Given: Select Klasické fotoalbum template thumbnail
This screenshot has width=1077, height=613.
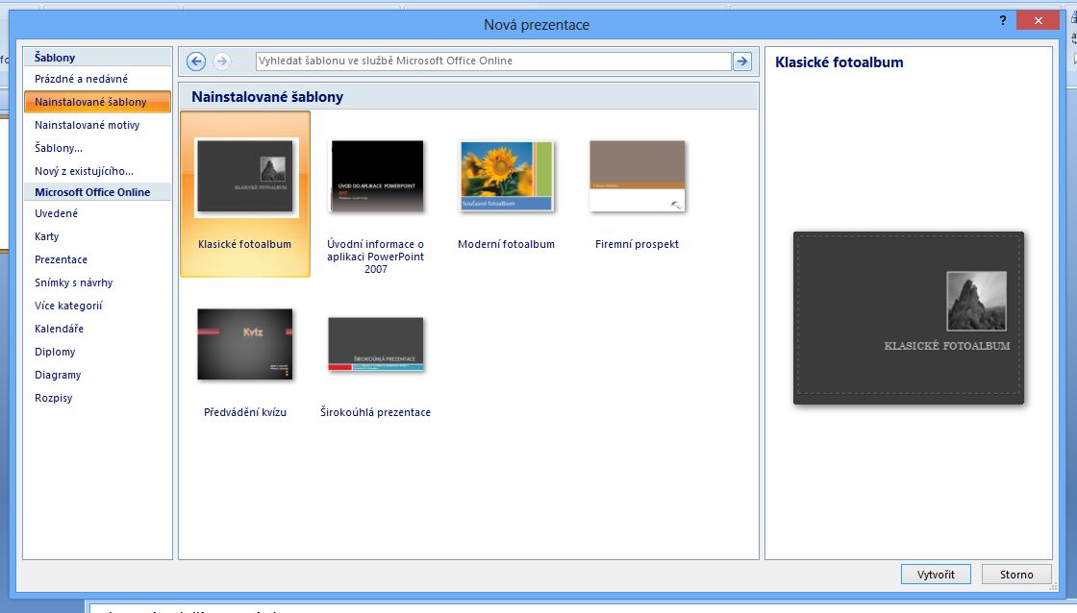Looking at the screenshot, I should pos(245,177).
